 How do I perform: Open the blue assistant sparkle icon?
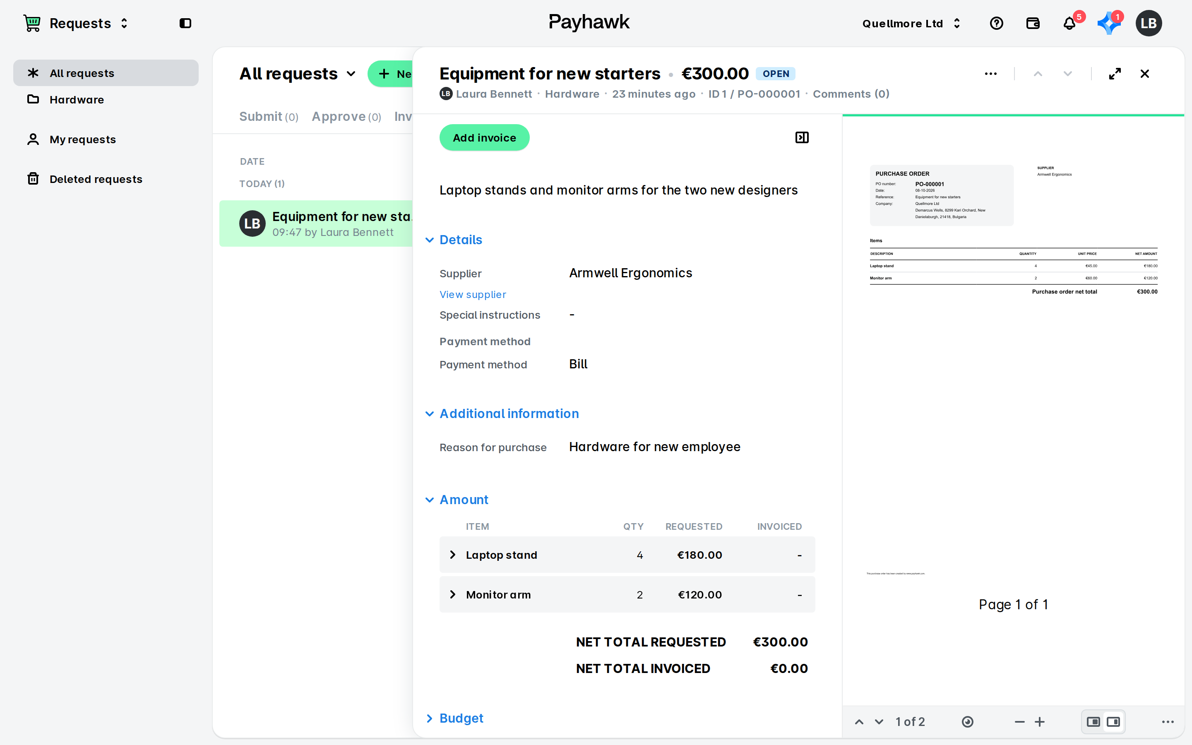1108,24
